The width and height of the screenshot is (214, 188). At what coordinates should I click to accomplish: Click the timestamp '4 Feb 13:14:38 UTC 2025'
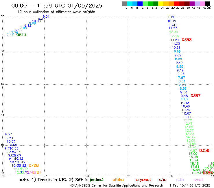tap(190, 186)
